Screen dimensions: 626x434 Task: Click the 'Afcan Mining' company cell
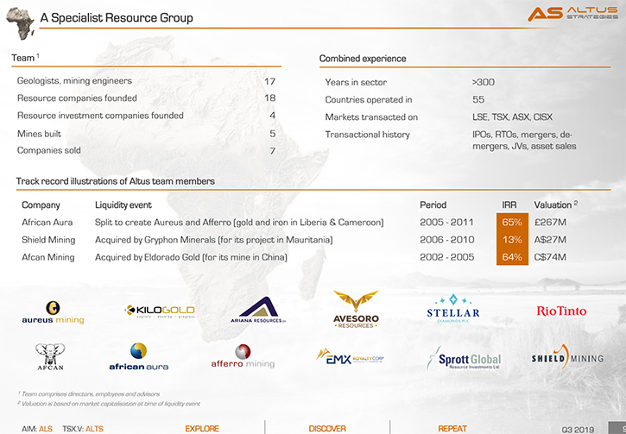[x=47, y=257]
